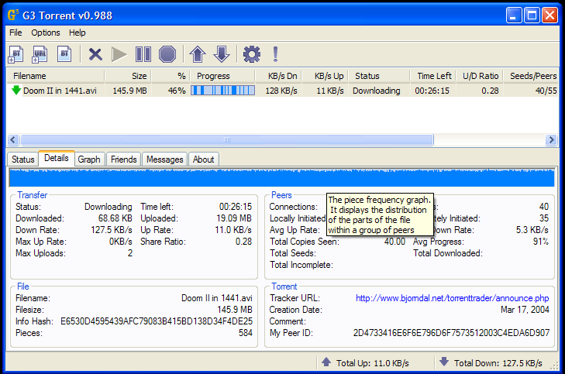The image size is (565, 374).
Task: Switch to the Graph tab
Action: coord(89,160)
